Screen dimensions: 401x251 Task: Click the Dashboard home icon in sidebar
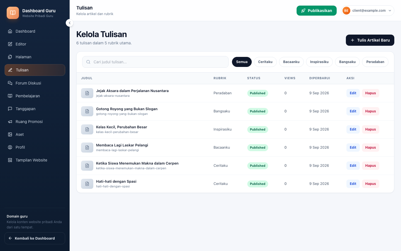[10, 31]
